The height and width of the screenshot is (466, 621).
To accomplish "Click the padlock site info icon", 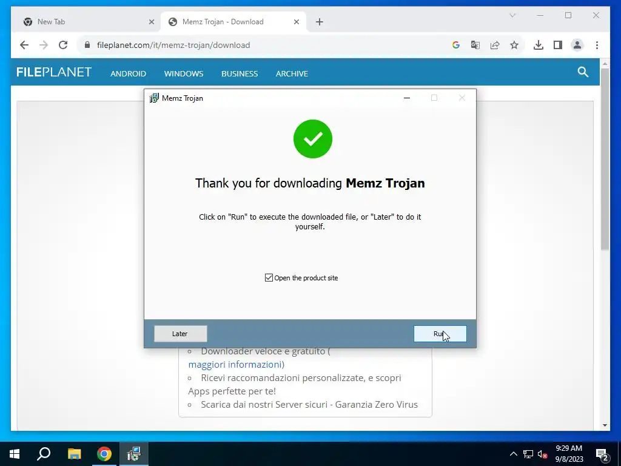I will [87, 45].
